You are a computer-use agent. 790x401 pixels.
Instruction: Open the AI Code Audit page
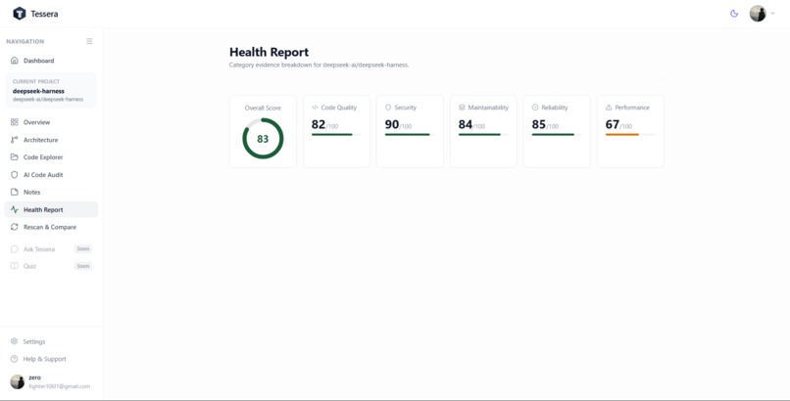click(51, 174)
